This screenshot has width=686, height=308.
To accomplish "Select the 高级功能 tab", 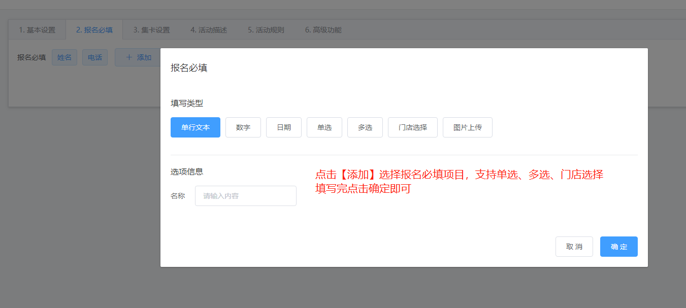I will click(323, 30).
